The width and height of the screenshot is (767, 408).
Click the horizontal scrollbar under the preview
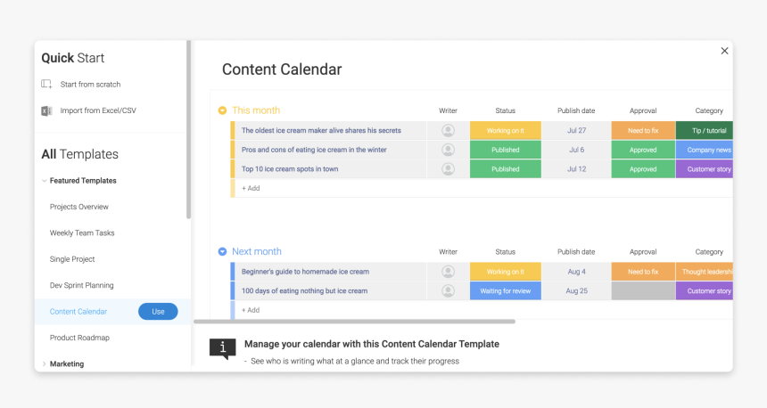pos(355,322)
